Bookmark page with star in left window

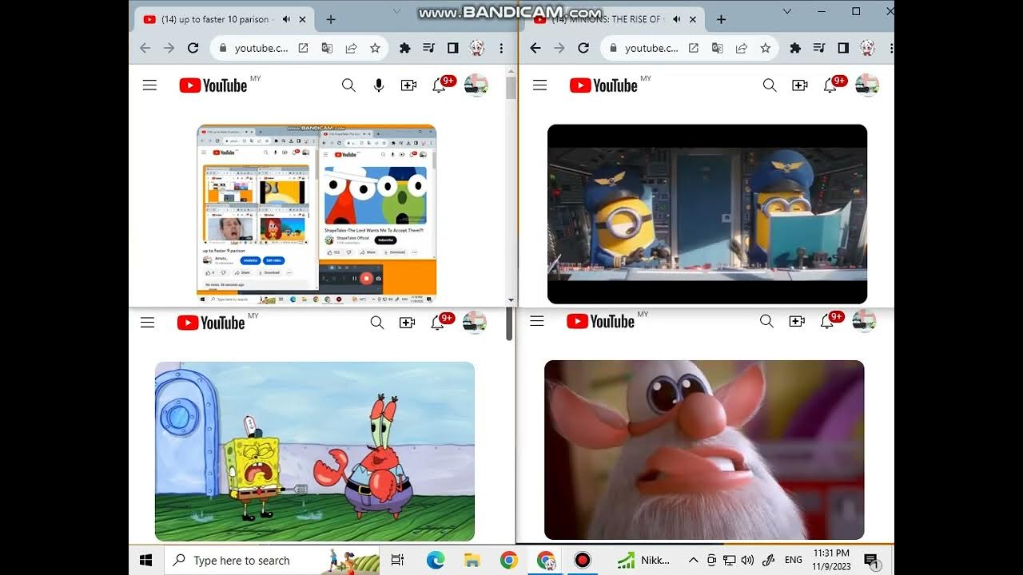pyautogui.click(x=375, y=48)
